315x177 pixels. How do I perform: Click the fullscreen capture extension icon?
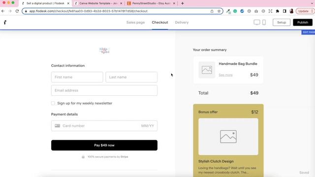[x=270, y=11]
